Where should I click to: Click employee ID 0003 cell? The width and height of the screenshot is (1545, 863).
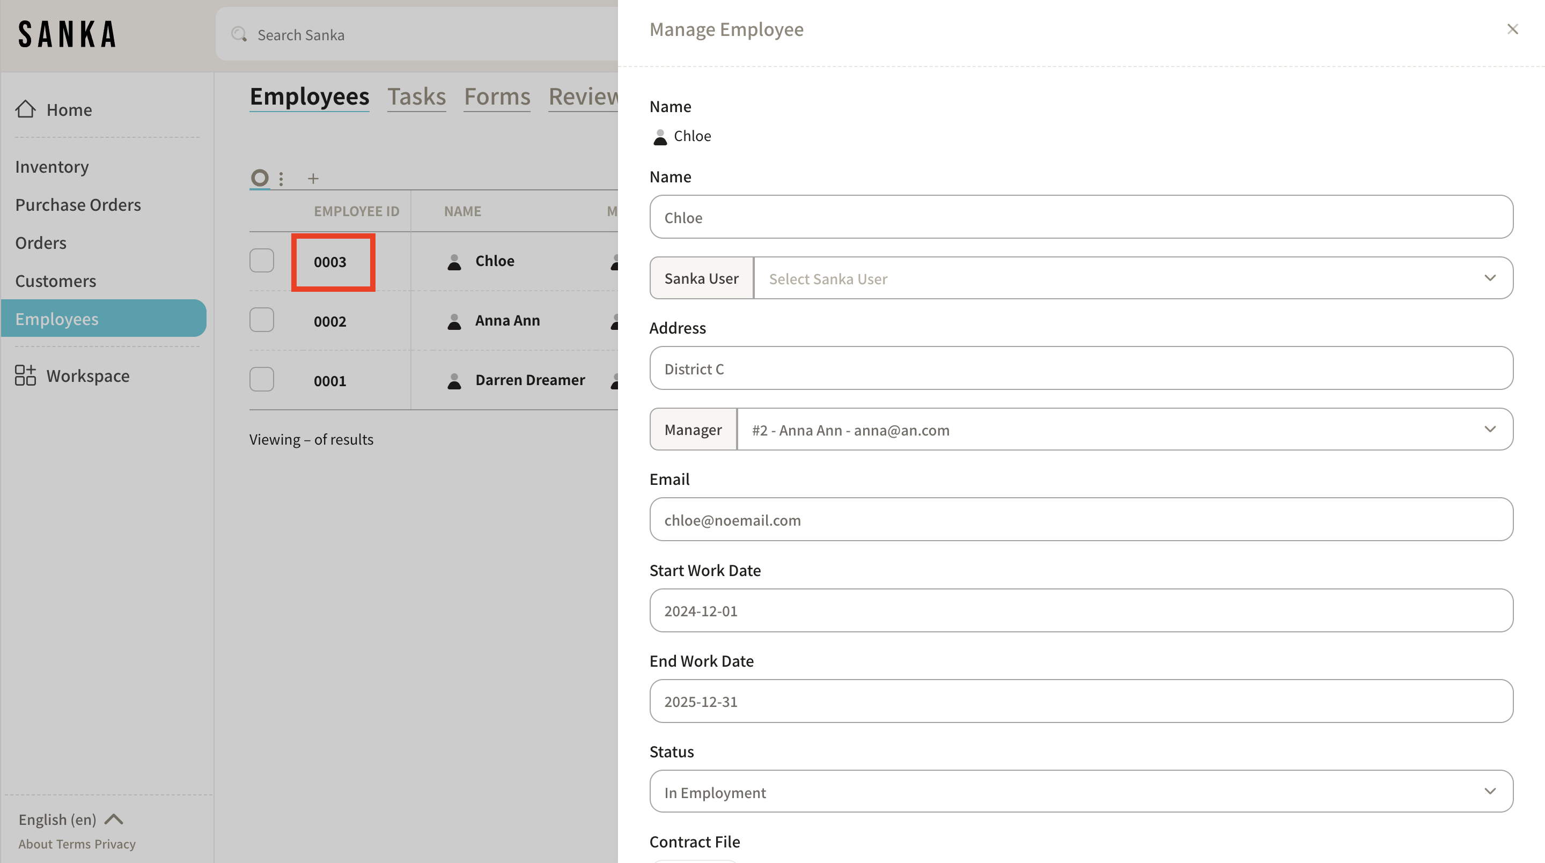point(330,262)
